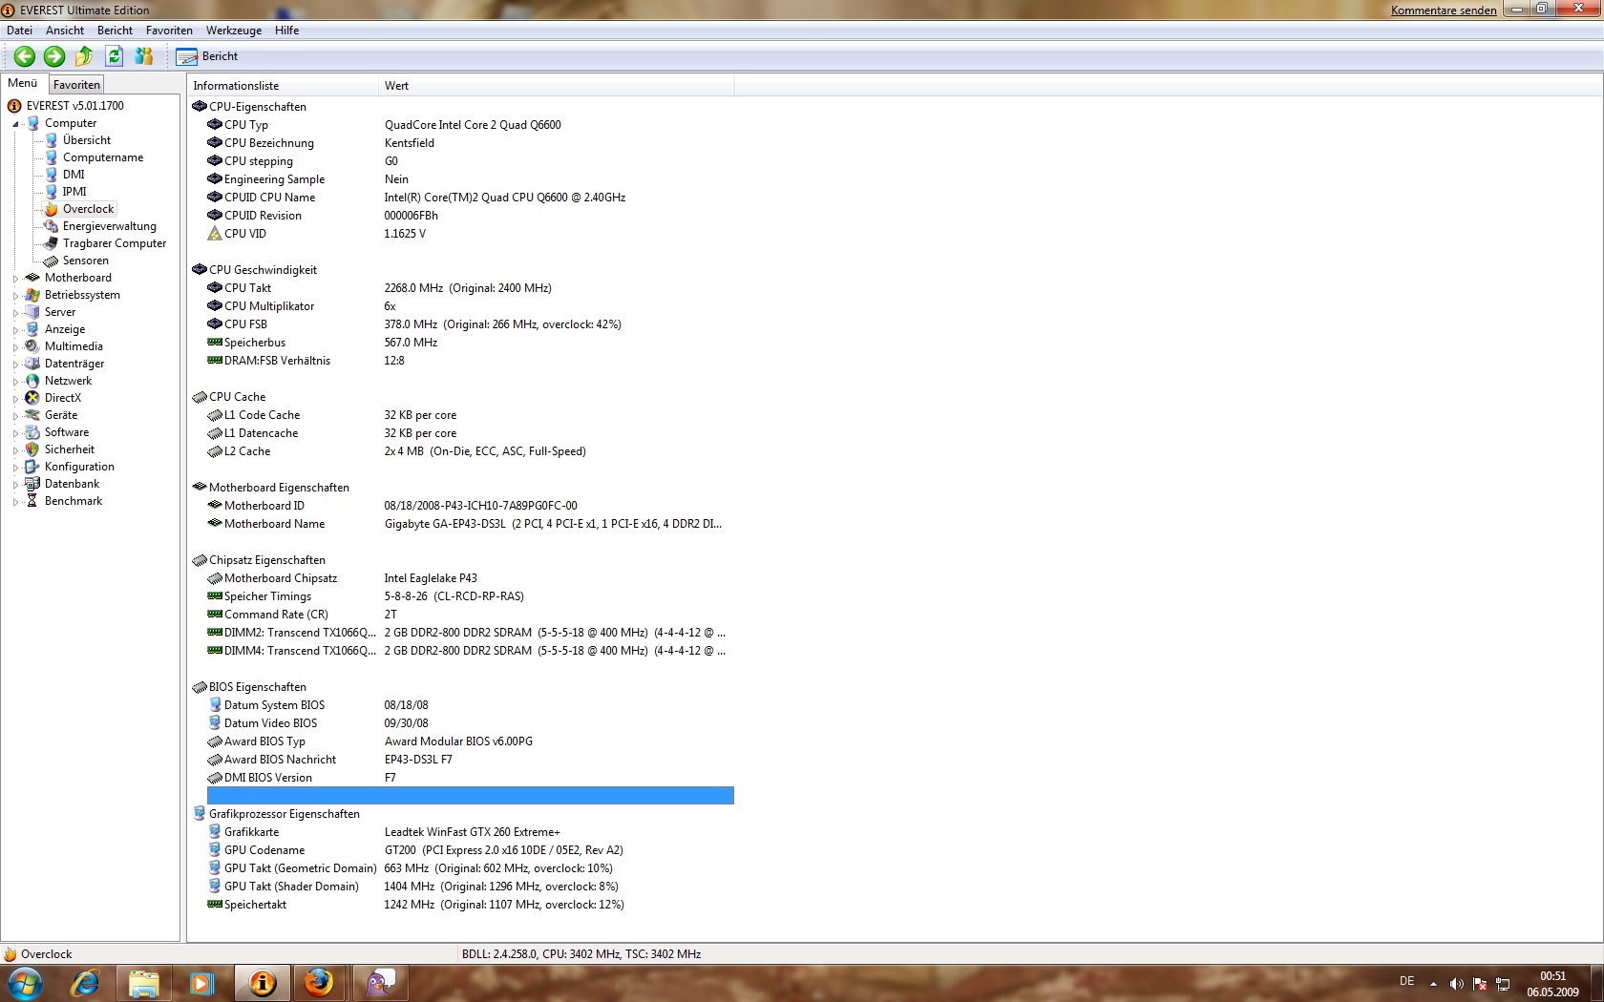Screen dimensions: 1604x1002
Task: Open the Hilfe menu
Action: (286, 31)
